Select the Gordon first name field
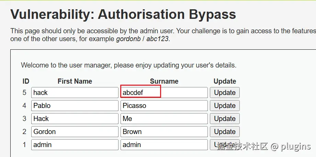The image size is (316, 157). point(75,132)
